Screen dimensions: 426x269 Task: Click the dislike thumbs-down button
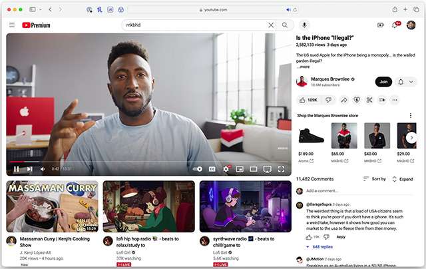coord(327,100)
